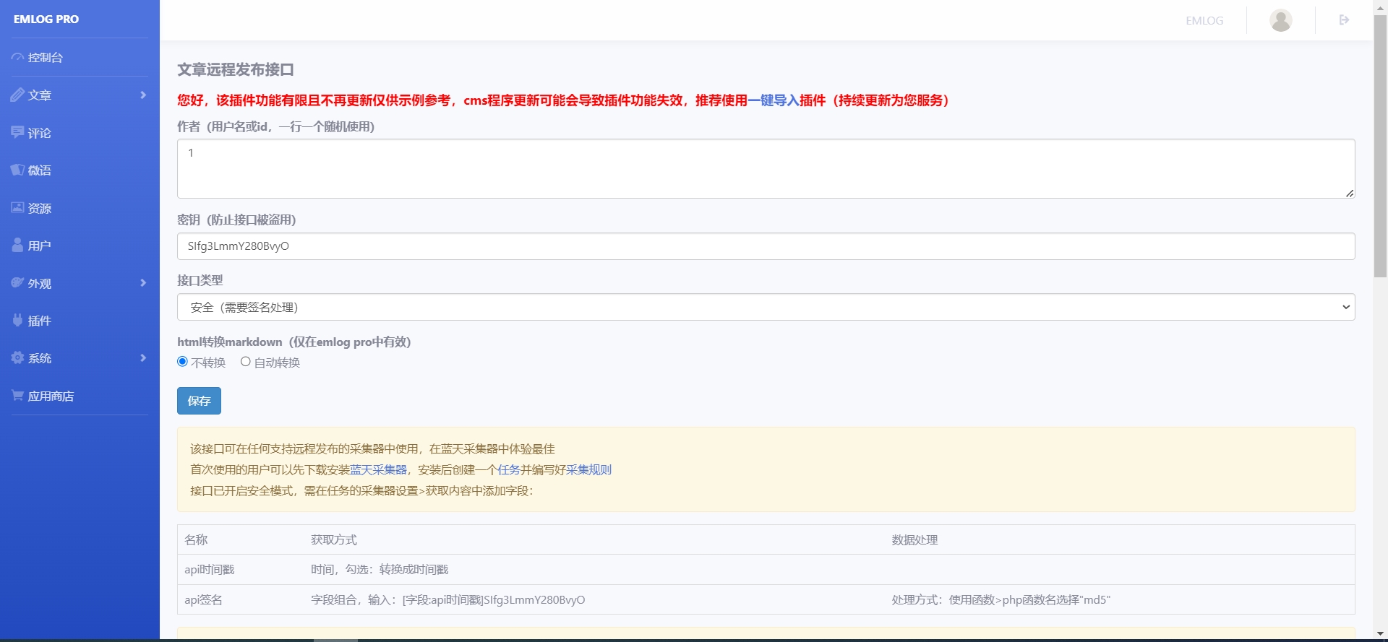Click into the 密钥 input field
Screen dimensions: 1388x642
[x=766, y=246]
